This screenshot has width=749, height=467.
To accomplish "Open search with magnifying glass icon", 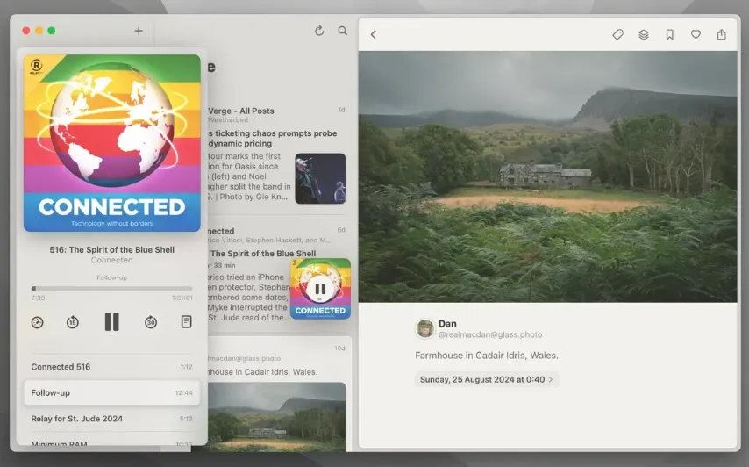I will coord(343,31).
